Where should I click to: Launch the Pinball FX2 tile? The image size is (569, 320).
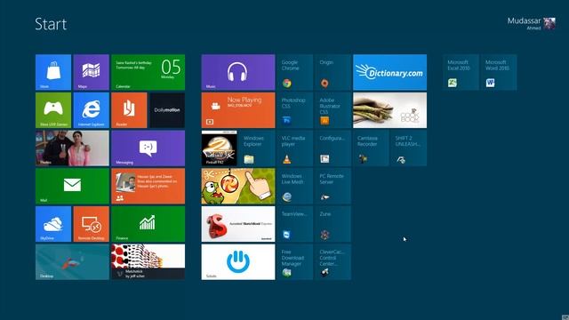click(x=220, y=148)
